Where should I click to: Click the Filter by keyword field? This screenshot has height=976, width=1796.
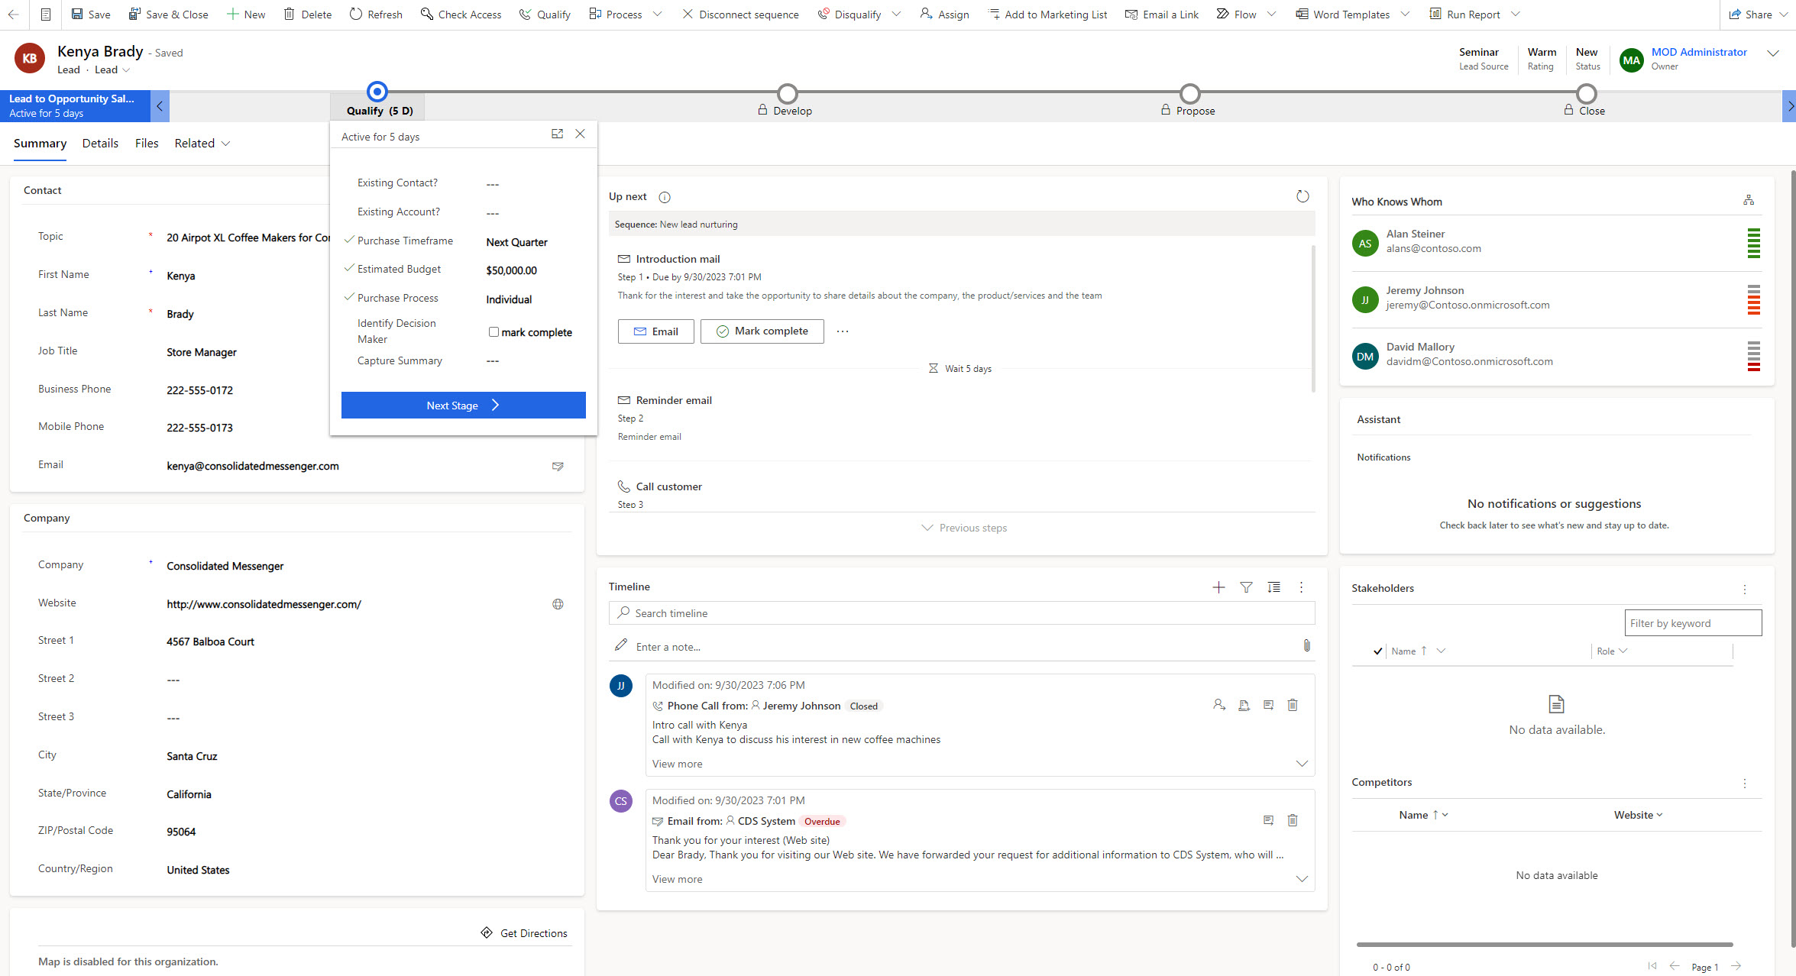coord(1692,623)
